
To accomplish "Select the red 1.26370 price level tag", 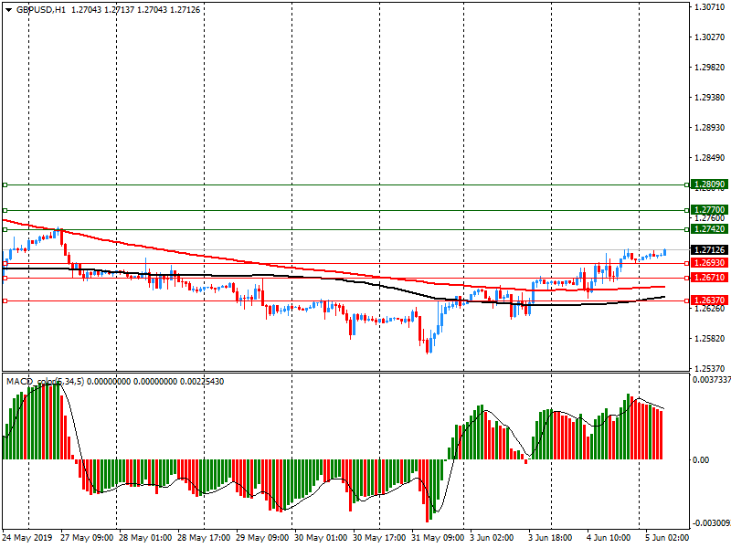I will pos(709,300).
